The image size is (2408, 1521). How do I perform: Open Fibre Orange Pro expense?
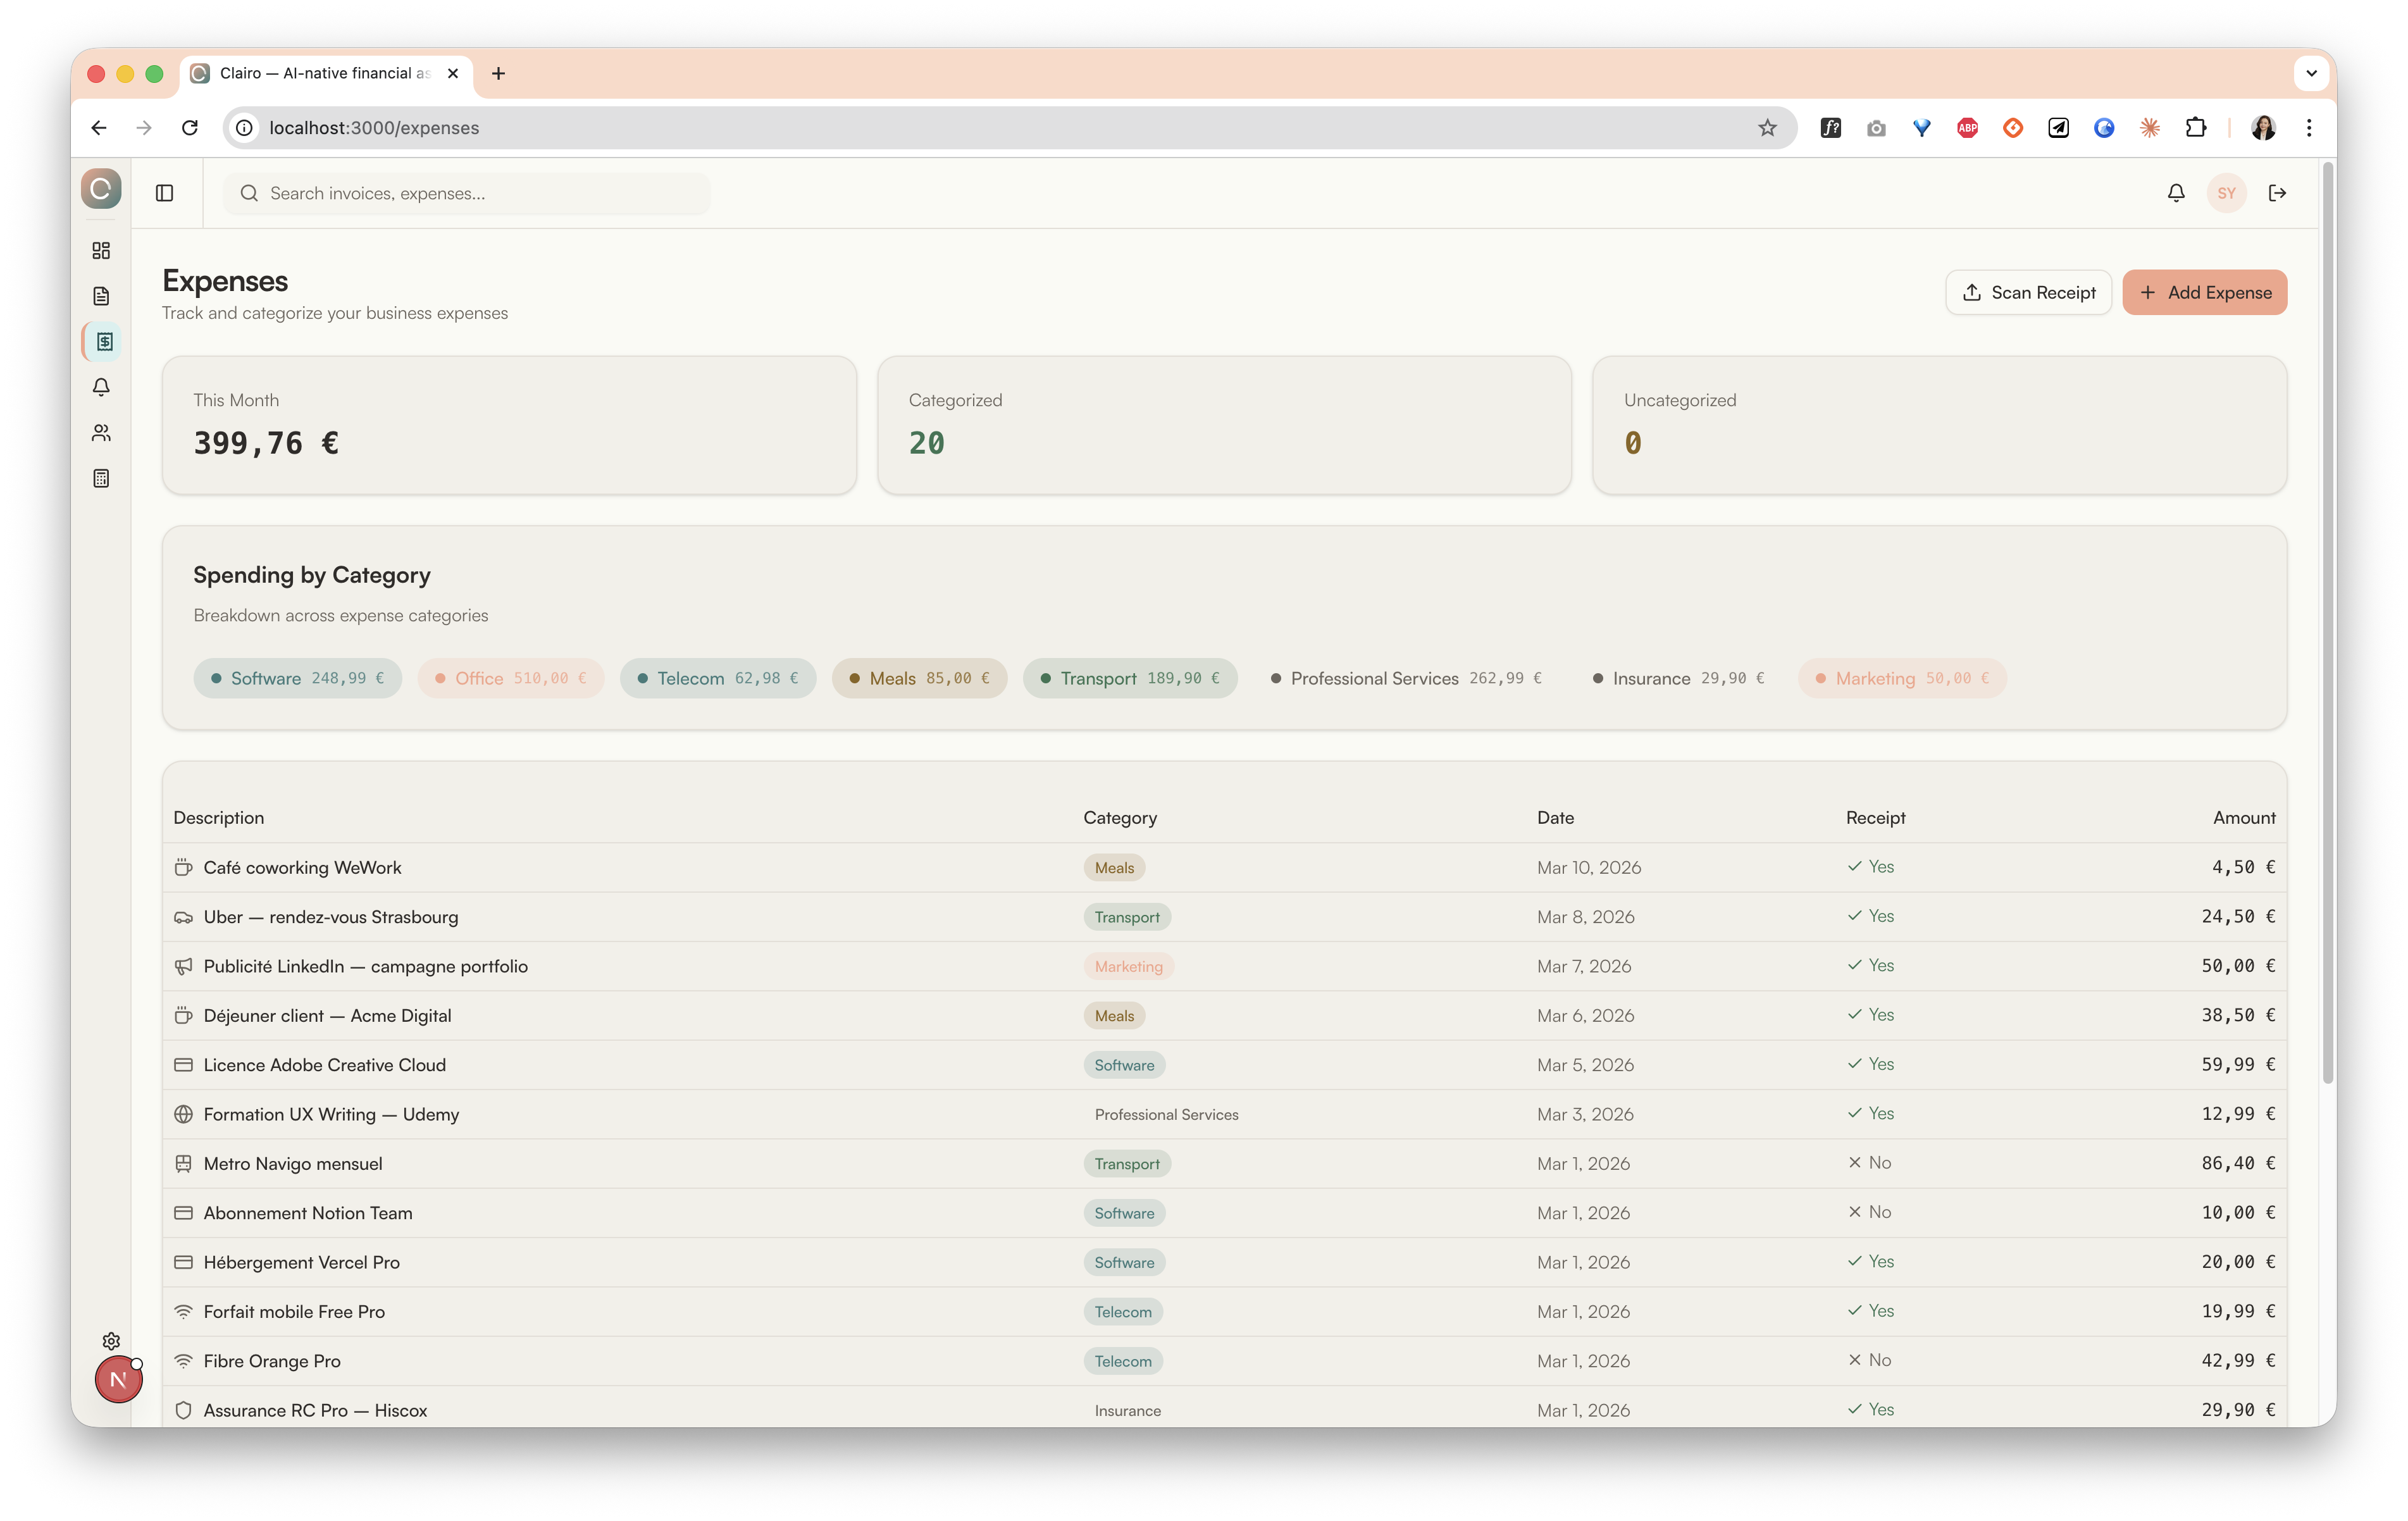pos(1224,1360)
